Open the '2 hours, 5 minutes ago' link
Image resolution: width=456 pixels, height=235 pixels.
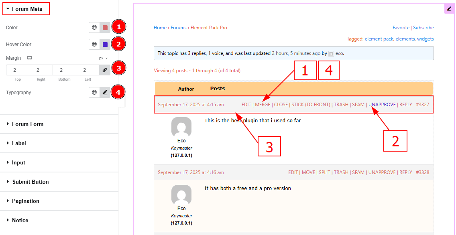click(296, 53)
